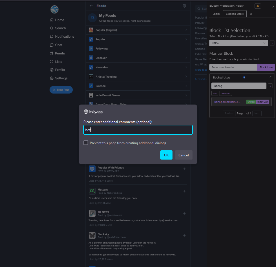Image resolution: width=276 pixels, height=267 pixels.
Task: Click OK in the bsky.app dialog
Action: tap(166, 155)
